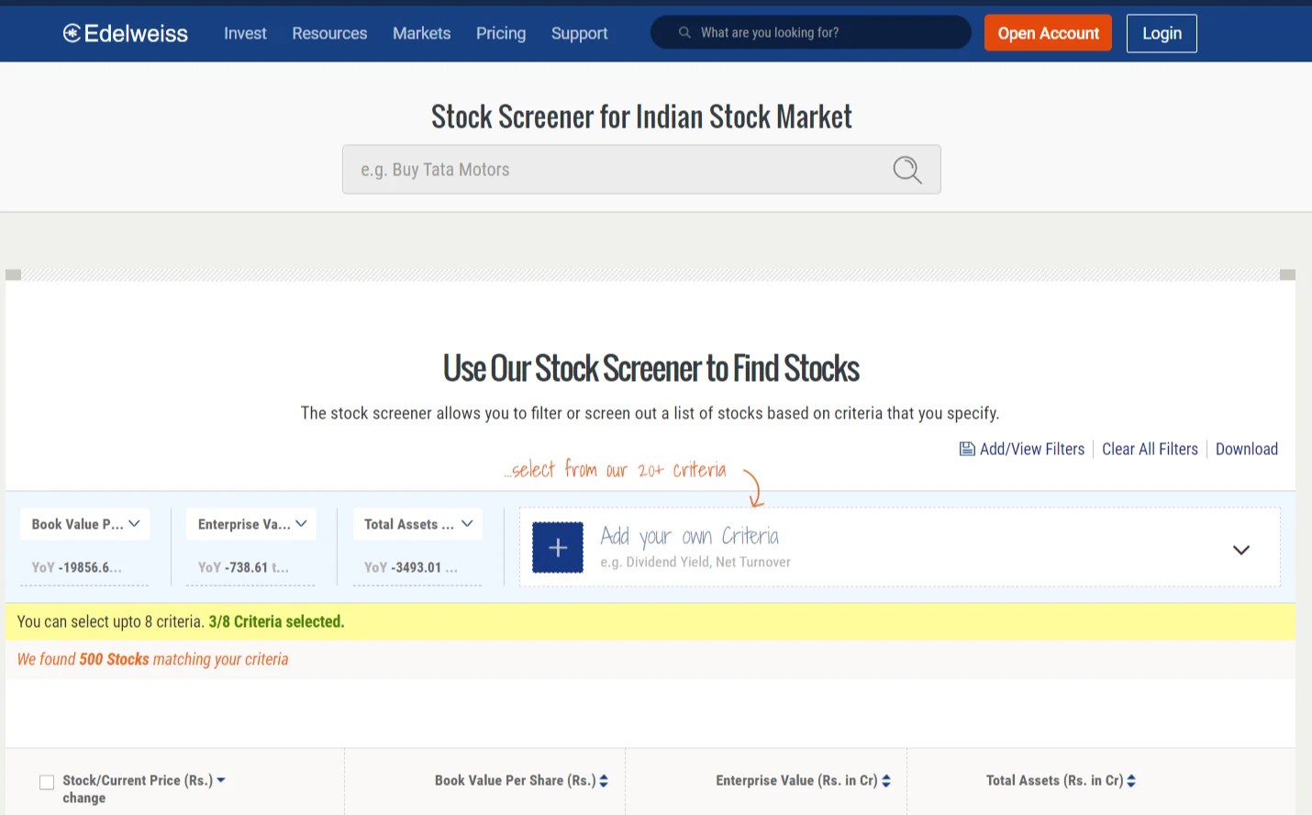Sort by Book Value Per Share column
The height and width of the screenshot is (815, 1312).
604,780
